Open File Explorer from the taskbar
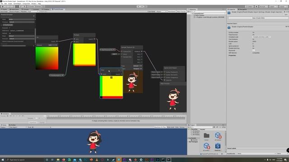 click(58, 160)
